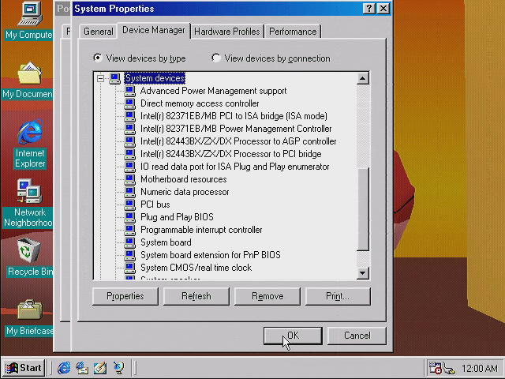Viewport: 505px width, 379px height.
Task: Close the System Properties dialog
Action: point(383,9)
